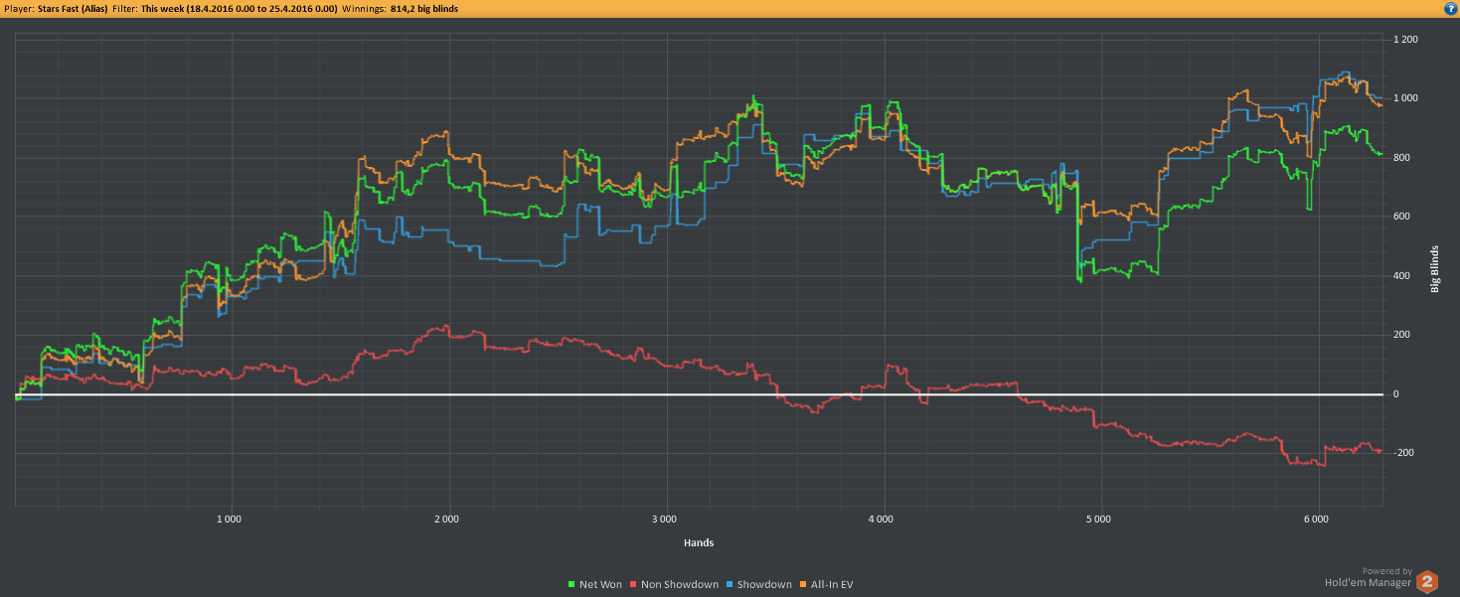Click the Stars Fast (Alias) player name
This screenshot has width=1460, height=597.
click(x=71, y=8)
